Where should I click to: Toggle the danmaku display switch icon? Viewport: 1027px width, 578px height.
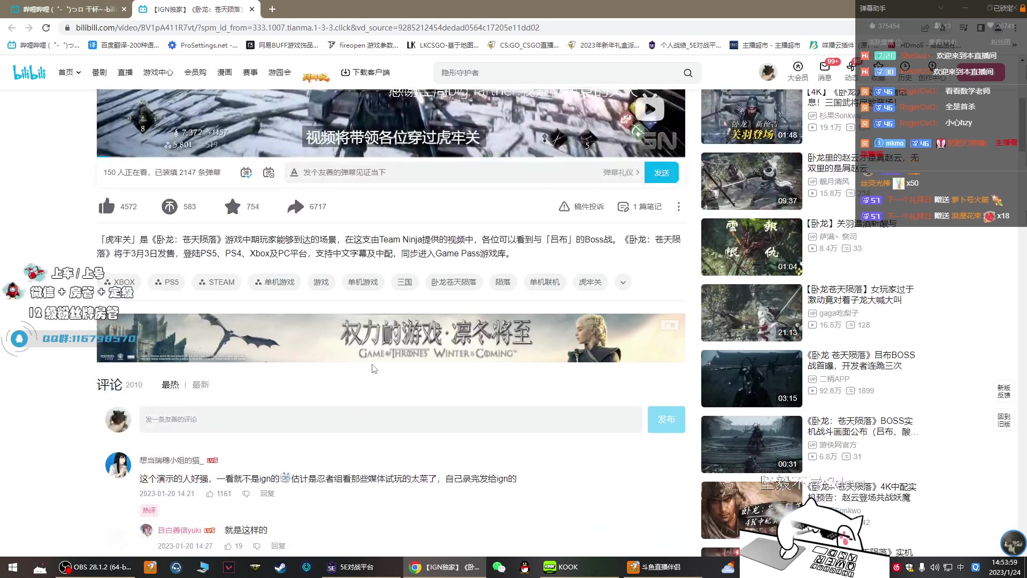[246, 172]
